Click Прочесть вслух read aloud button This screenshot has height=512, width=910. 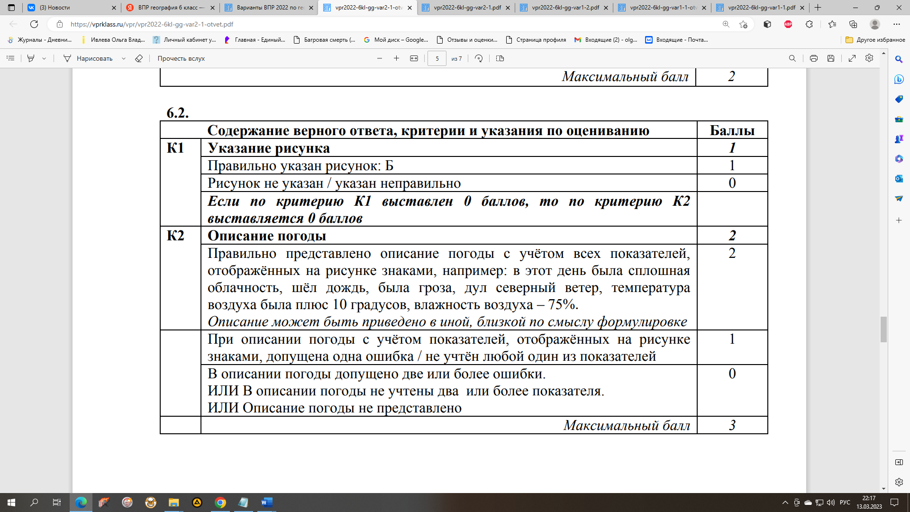pos(181,58)
